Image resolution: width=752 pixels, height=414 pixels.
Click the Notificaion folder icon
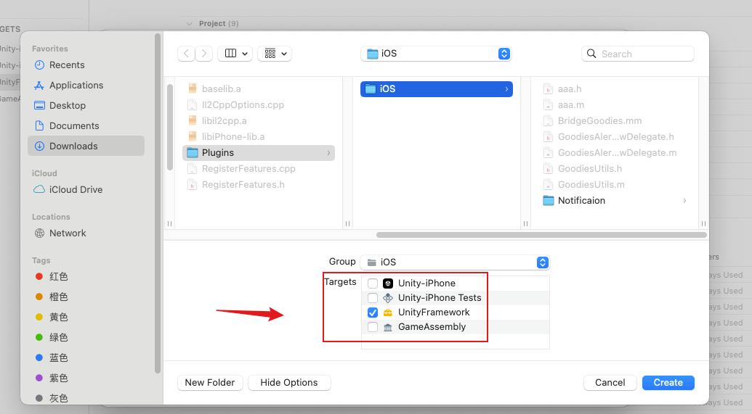[548, 201]
